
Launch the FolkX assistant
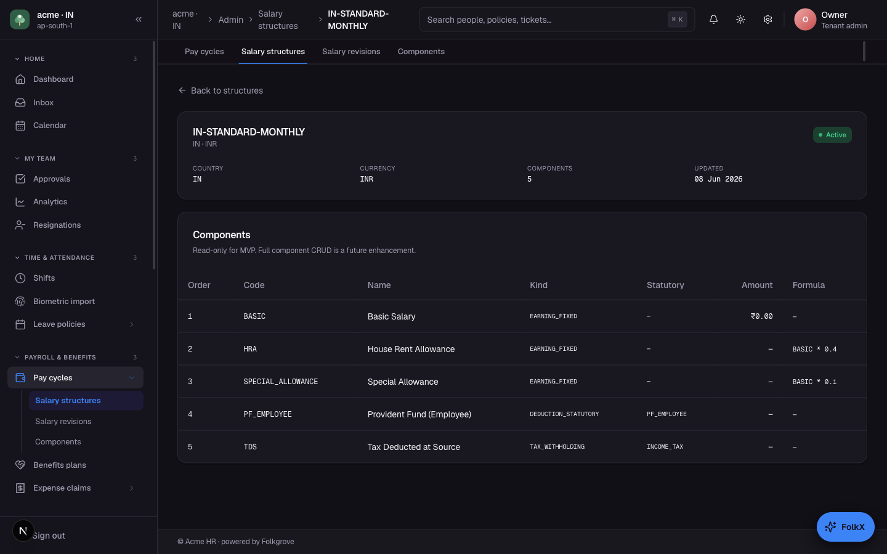coord(845,527)
